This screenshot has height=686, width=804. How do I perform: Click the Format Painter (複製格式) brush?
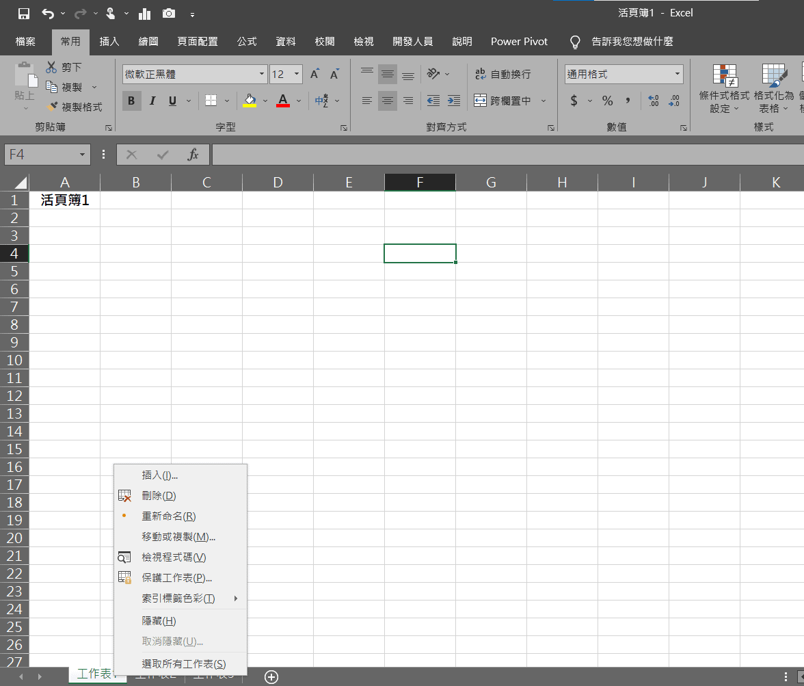[x=52, y=106]
